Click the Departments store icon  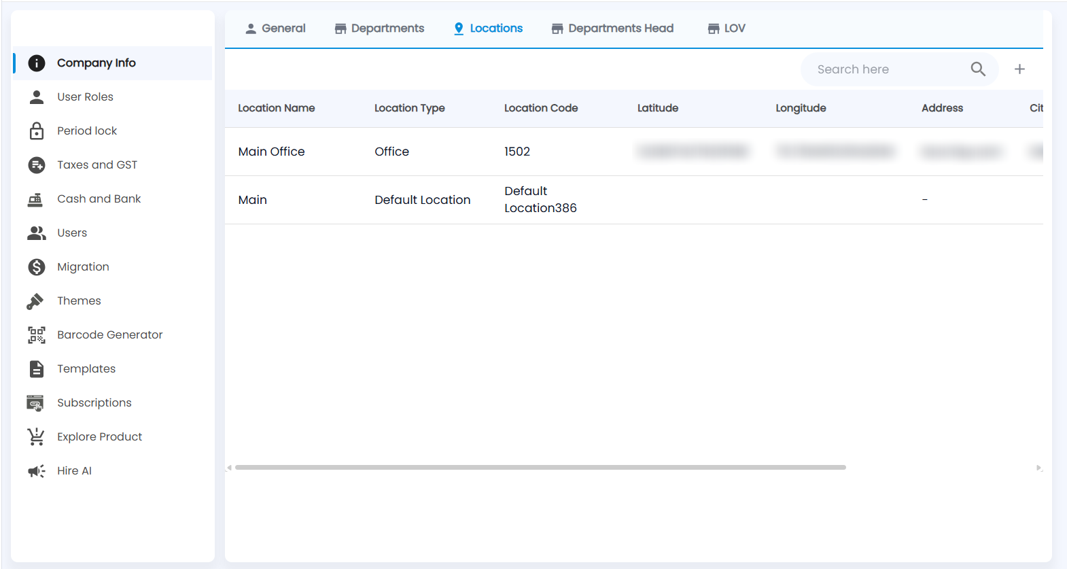pos(340,29)
